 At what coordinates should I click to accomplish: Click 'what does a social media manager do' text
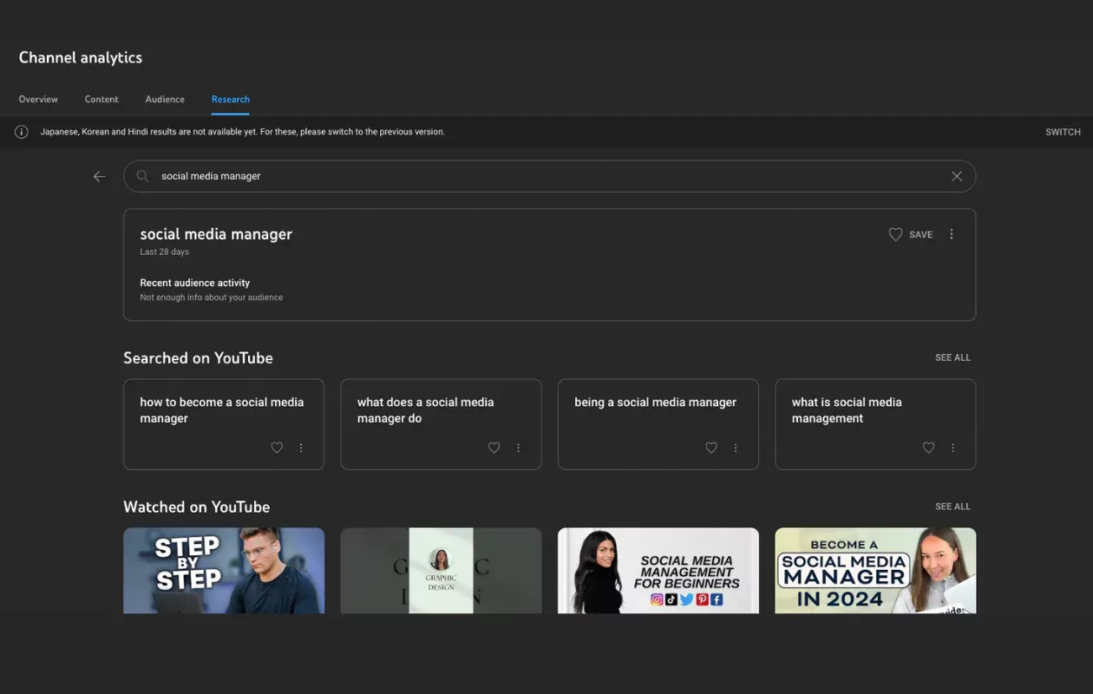pyautogui.click(x=425, y=410)
